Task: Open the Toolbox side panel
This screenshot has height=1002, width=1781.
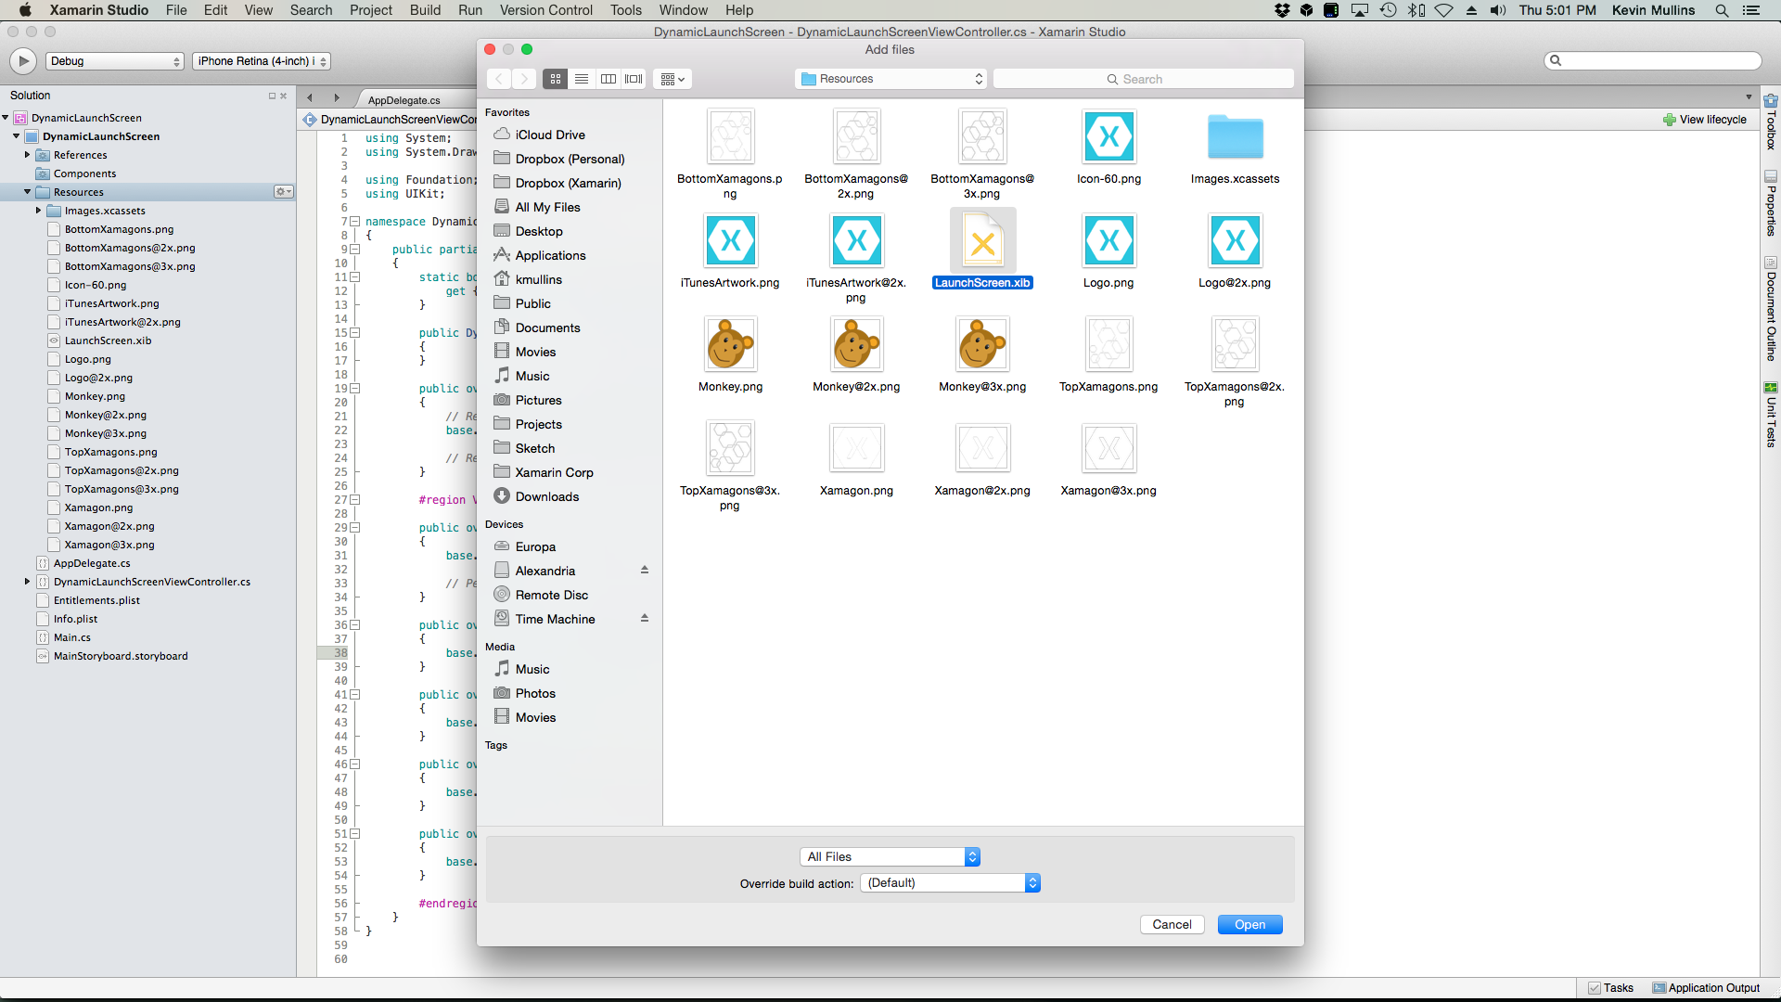Action: 1771,122
